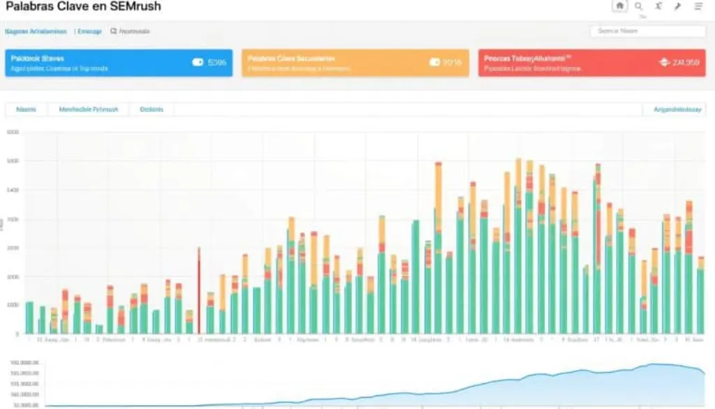The image size is (715, 409).
Task: Click the small icon before third breadcrumb
Action: click(114, 31)
